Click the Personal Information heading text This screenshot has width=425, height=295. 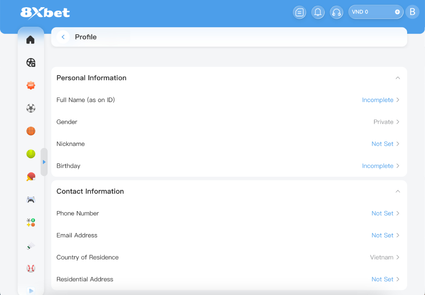click(x=91, y=78)
